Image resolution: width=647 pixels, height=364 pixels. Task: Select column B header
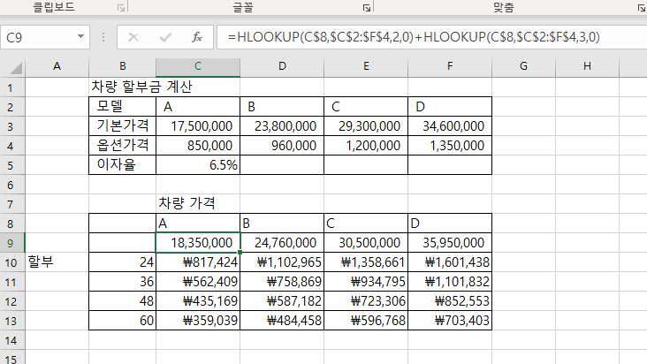click(x=123, y=66)
